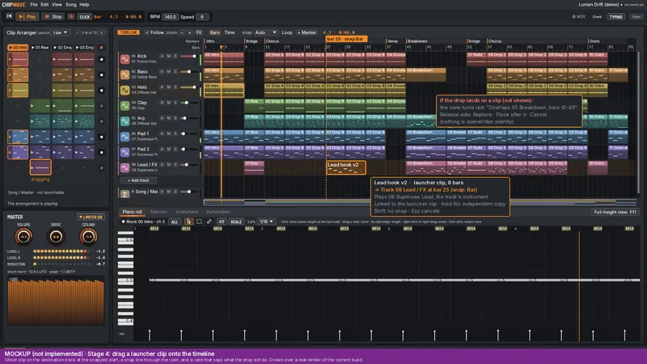
Task: Open the File menu
Action: 34,5
